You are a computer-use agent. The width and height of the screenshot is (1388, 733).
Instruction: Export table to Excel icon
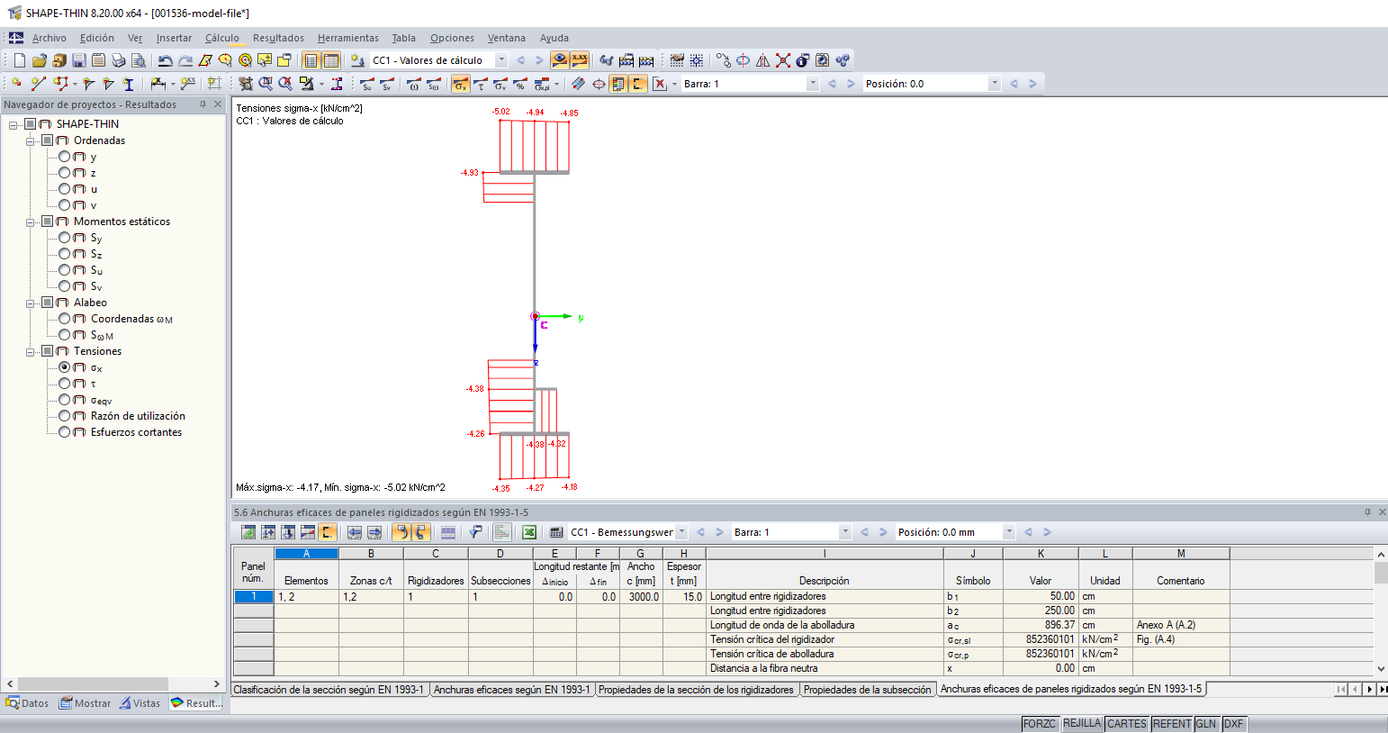pos(529,532)
